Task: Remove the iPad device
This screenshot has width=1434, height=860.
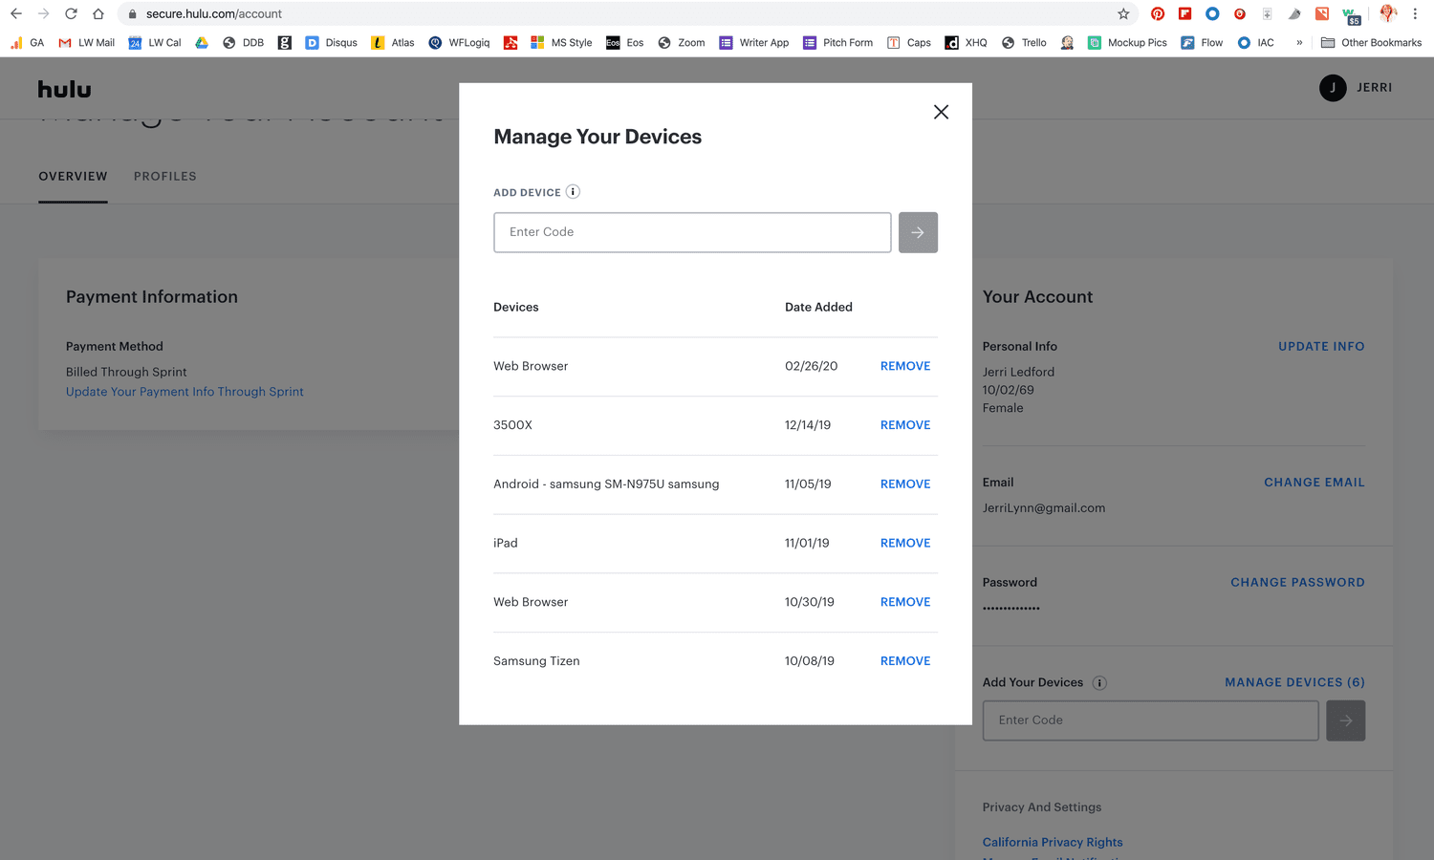Action: point(904,543)
